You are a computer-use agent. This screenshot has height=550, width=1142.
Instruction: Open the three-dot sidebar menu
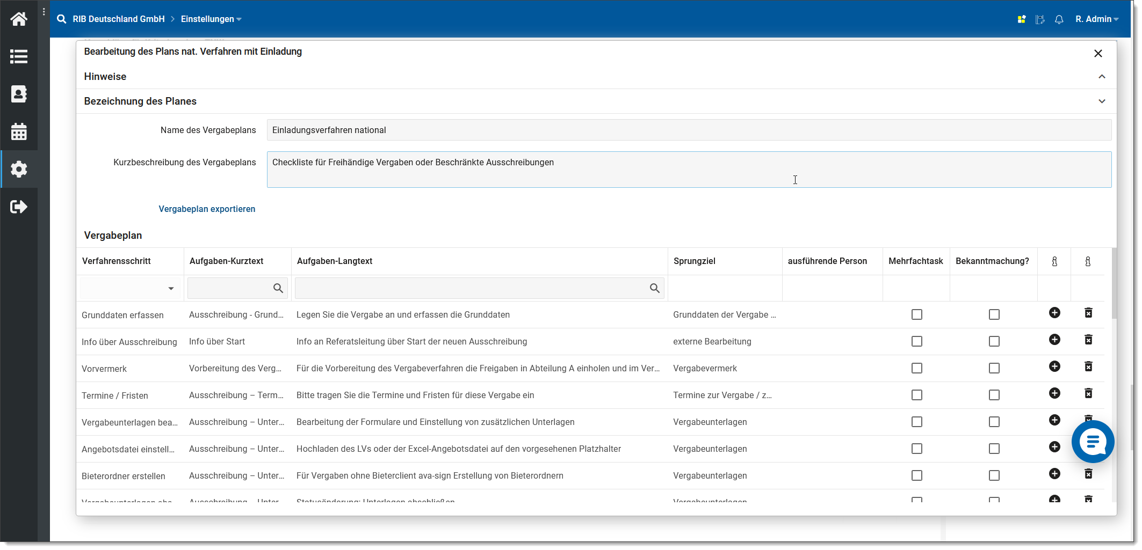[44, 11]
